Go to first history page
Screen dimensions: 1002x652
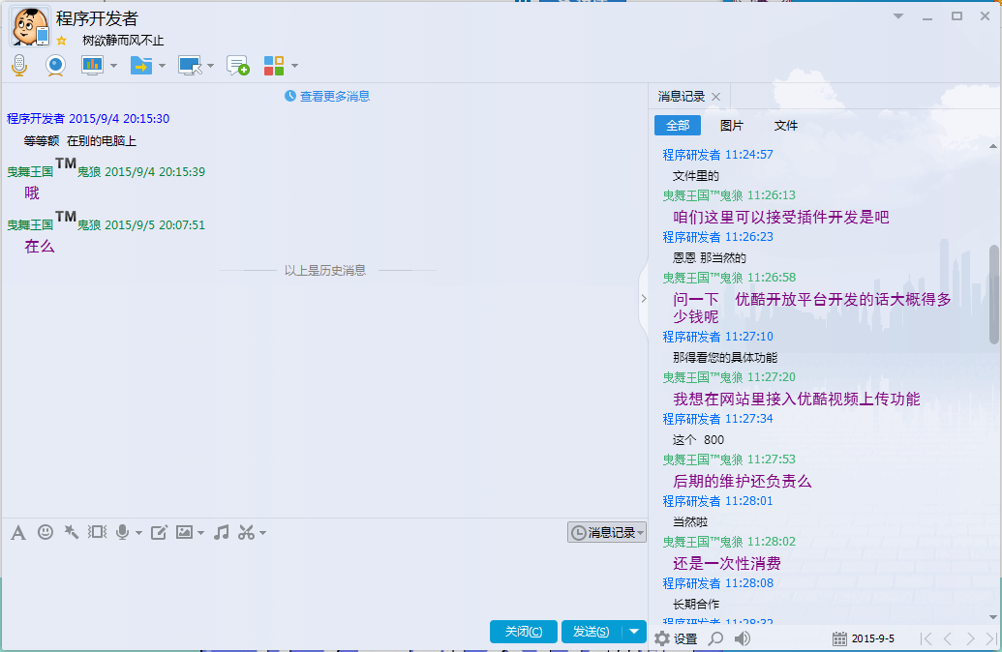click(926, 638)
